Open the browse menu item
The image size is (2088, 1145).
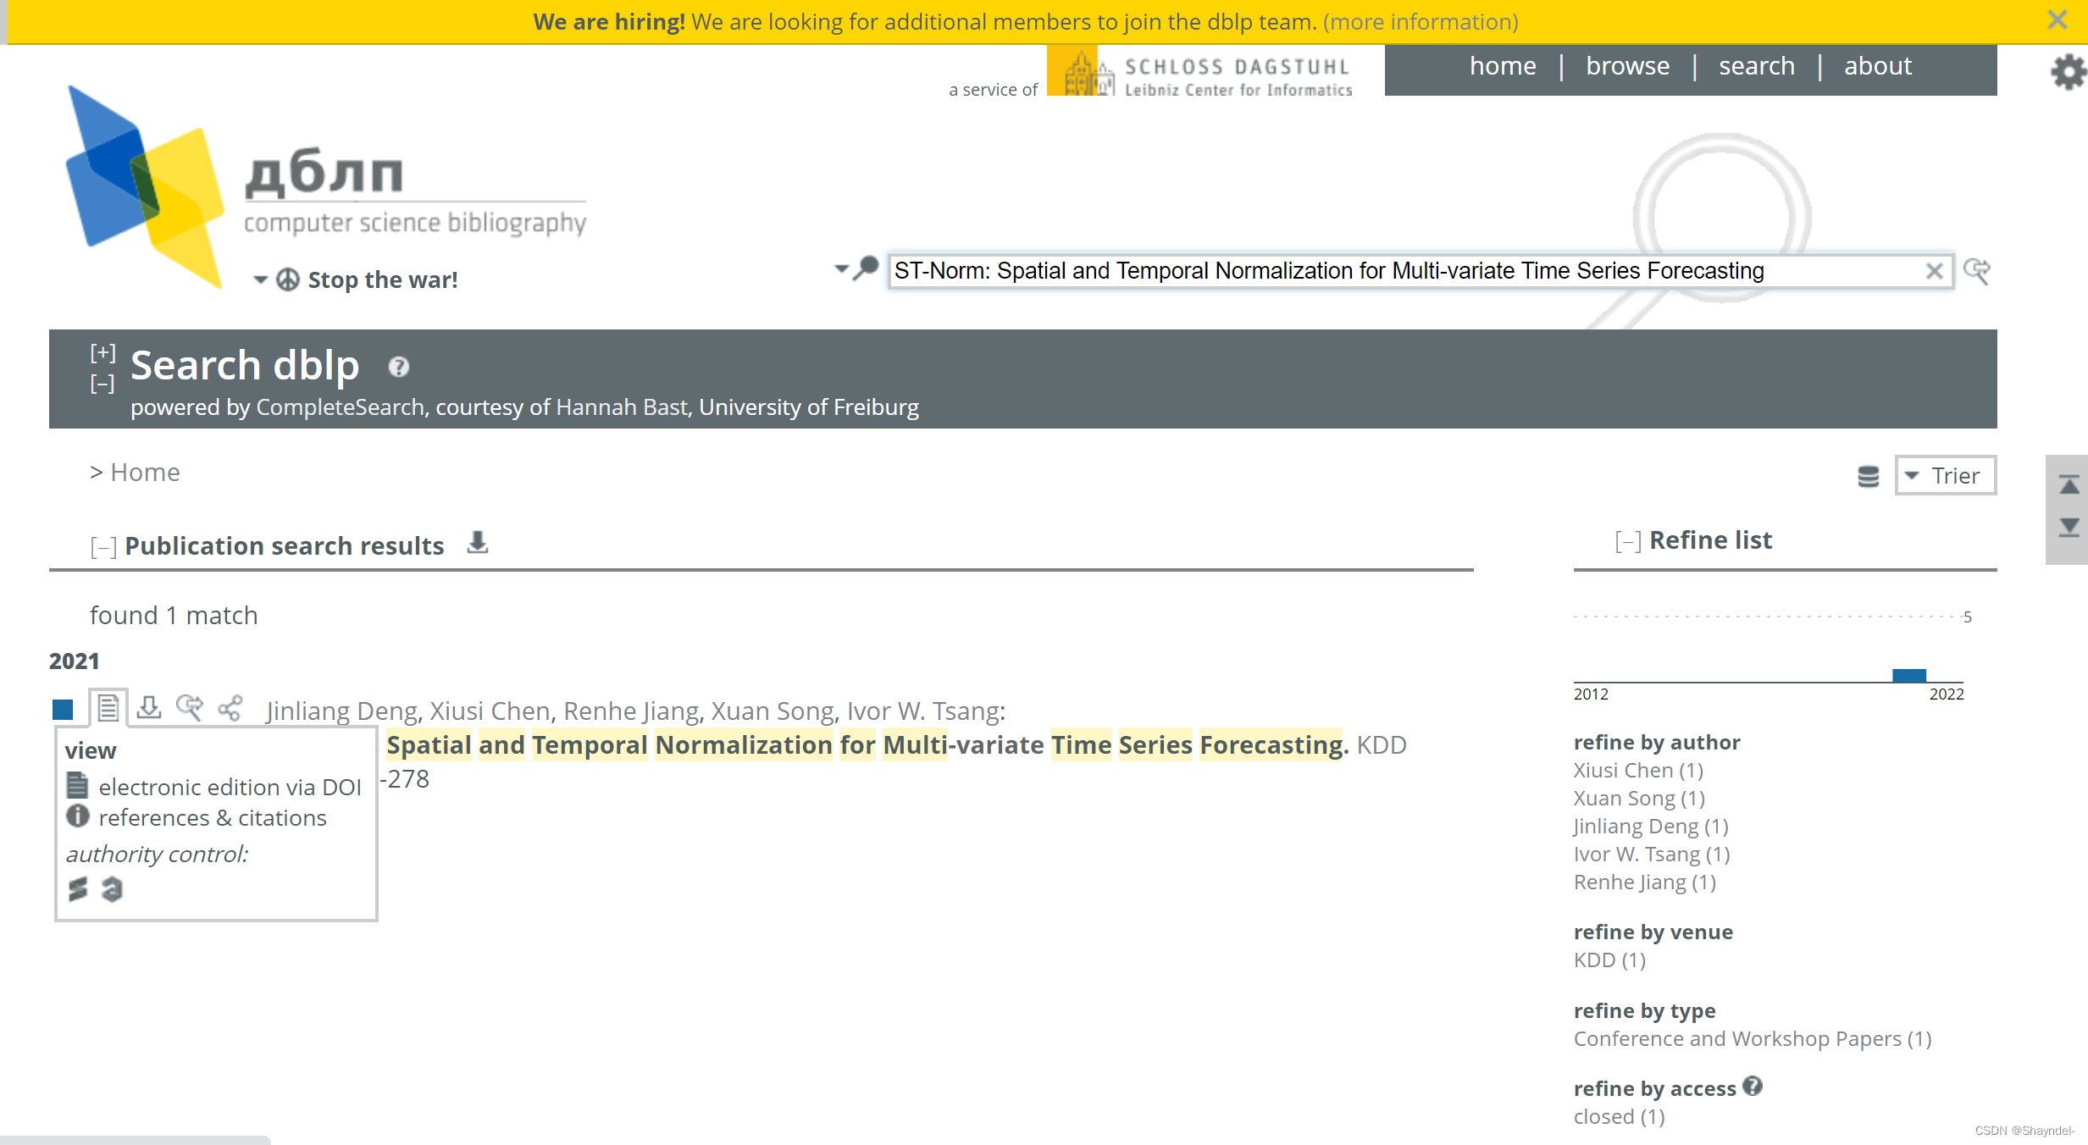(x=1627, y=66)
